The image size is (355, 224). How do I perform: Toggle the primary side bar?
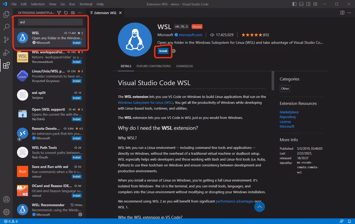(x=294, y=4)
